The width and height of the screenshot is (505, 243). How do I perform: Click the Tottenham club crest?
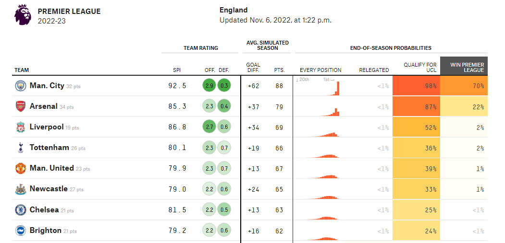(x=21, y=148)
